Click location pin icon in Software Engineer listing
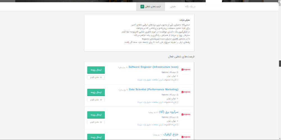 pos(177,76)
